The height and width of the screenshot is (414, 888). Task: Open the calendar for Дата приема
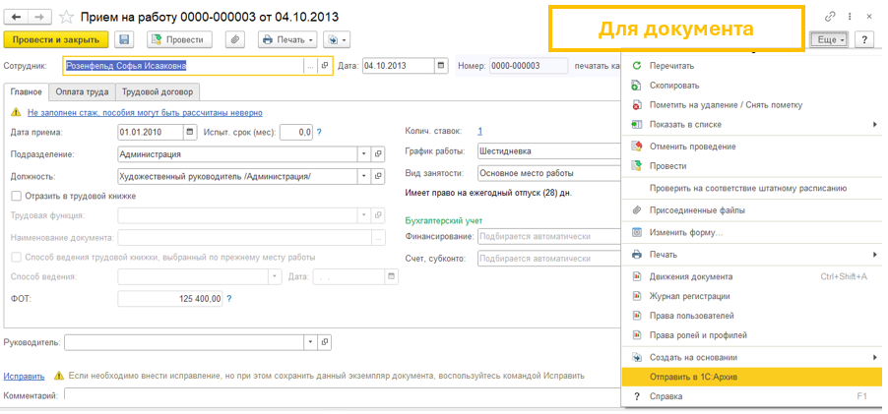[x=190, y=133]
